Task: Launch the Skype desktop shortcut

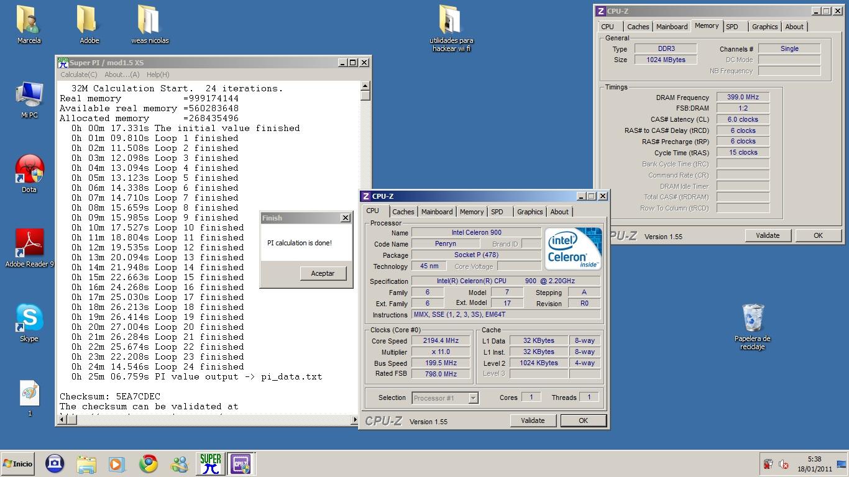Action: [29, 323]
